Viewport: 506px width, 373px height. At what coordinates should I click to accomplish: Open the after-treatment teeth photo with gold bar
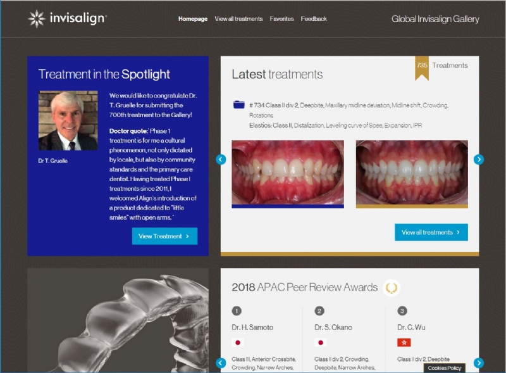(412, 174)
